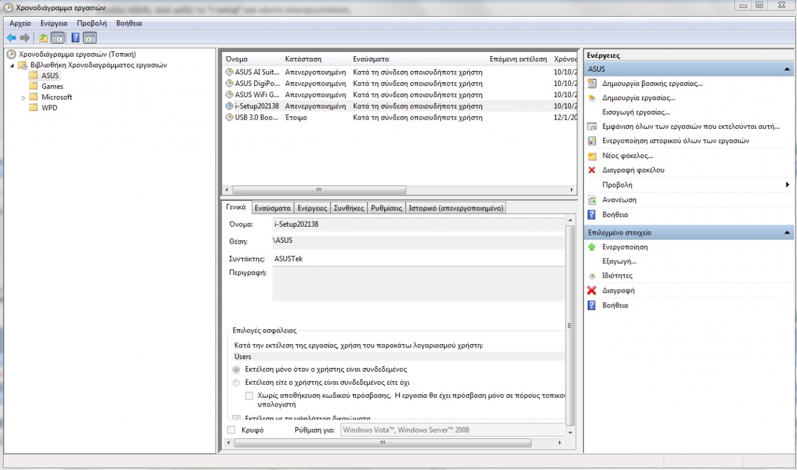Click the Νέος φάκελος folder icon

point(592,156)
